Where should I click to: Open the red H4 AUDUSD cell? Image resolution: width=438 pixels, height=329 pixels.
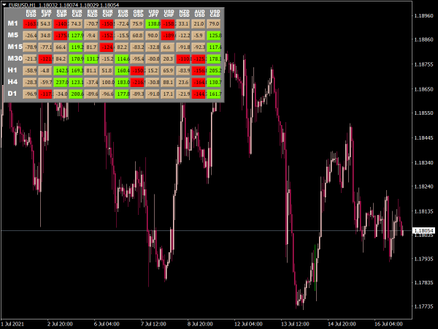point(199,82)
